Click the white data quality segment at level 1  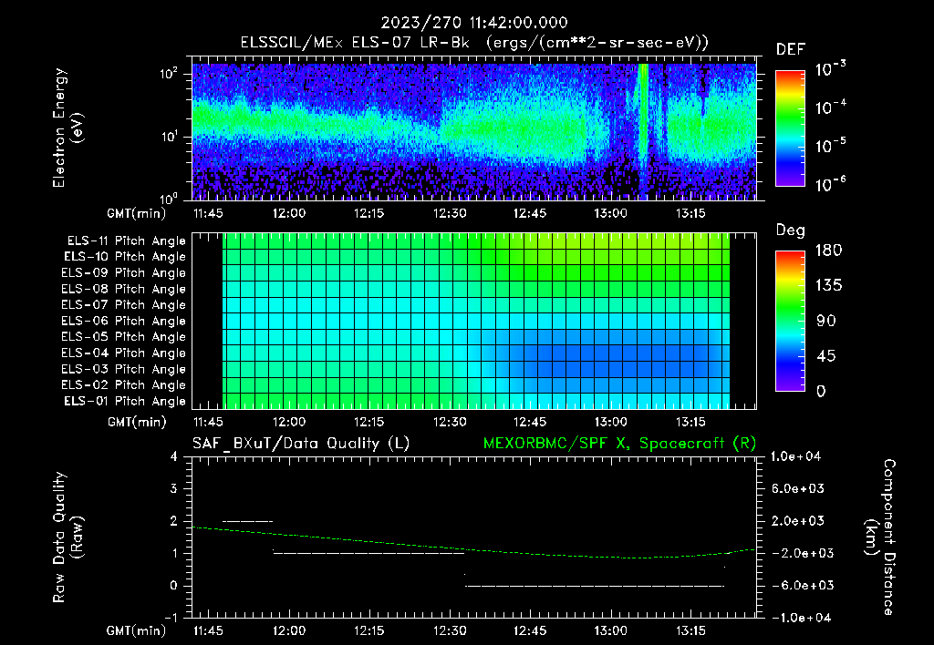click(368, 553)
